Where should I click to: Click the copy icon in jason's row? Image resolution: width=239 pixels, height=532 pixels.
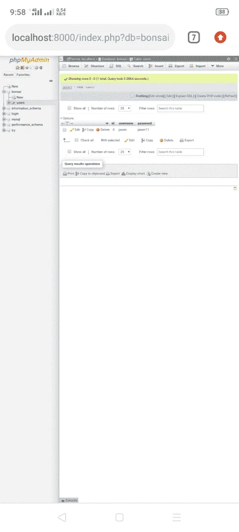(84, 130)
